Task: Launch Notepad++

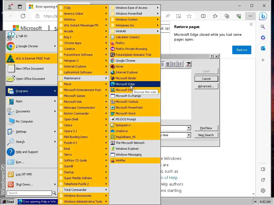Action: (135, 125)
